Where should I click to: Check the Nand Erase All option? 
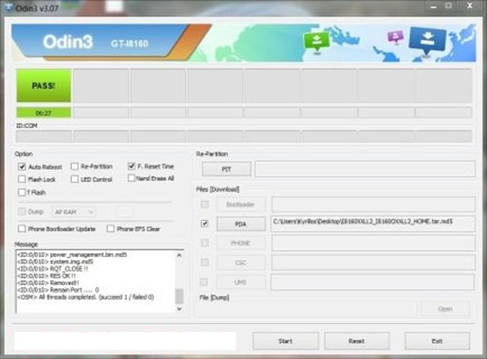pyautogui.click(x=131, y=178)
